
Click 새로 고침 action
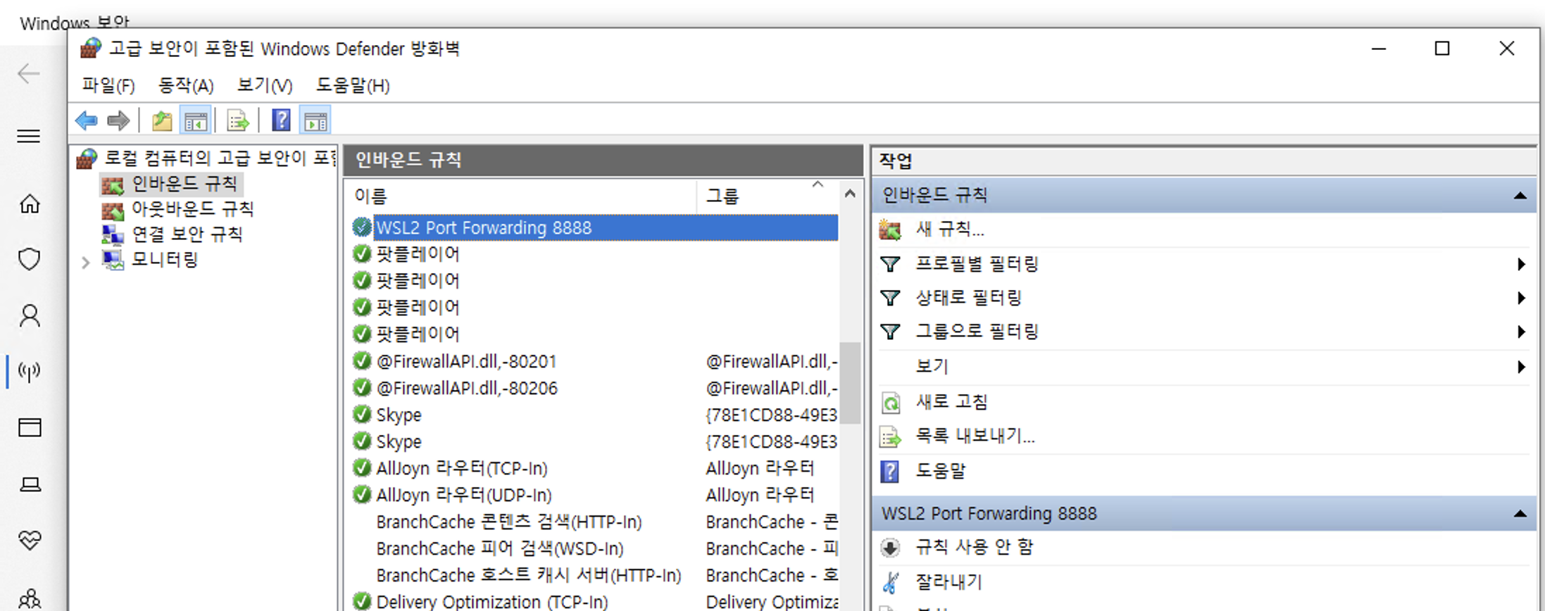tap(951, 402)
